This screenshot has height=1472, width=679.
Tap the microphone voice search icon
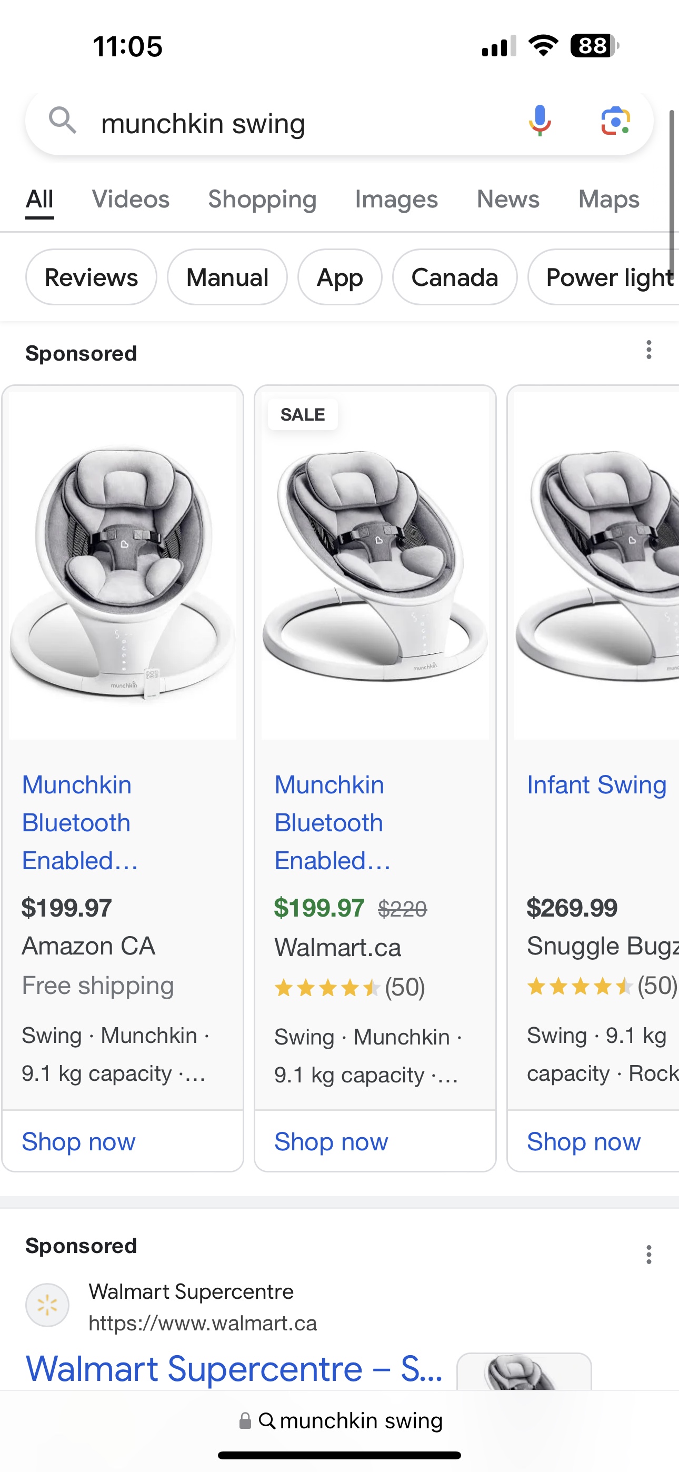[540, 121]
